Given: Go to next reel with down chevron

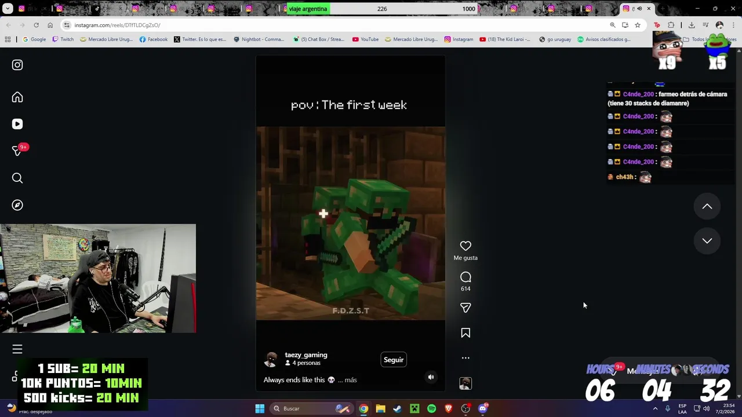Looking at the screenshot, I should [x=707, y=241].
